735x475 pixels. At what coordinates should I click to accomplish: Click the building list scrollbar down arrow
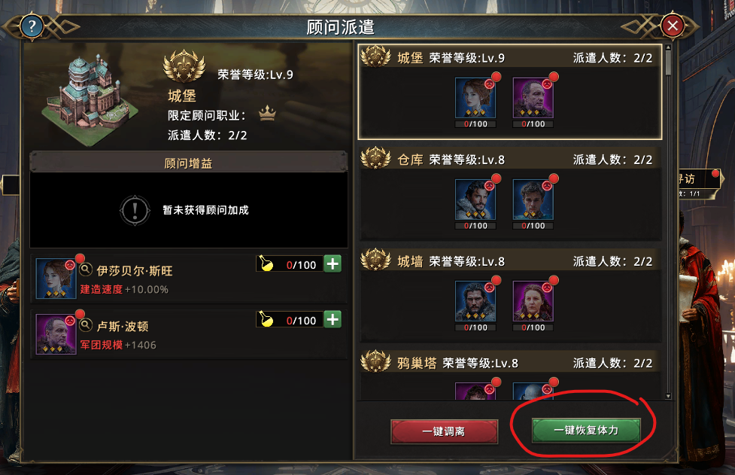click(x=668, y=396)
